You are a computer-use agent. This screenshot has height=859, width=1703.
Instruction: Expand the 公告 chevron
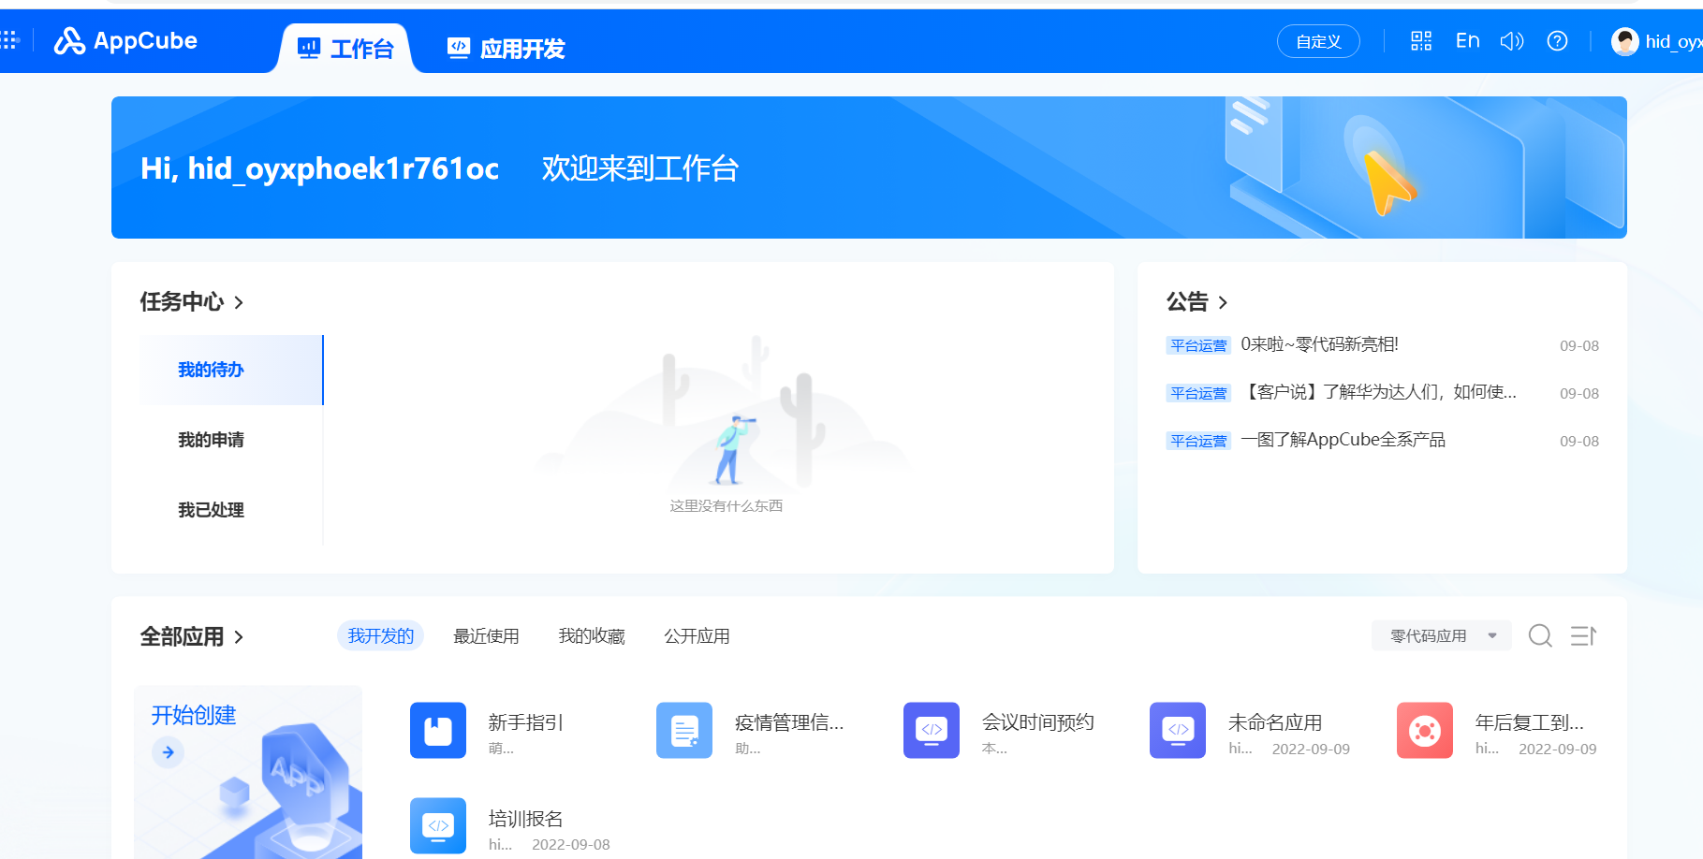pyautogui.click(x=1223, y=302)
